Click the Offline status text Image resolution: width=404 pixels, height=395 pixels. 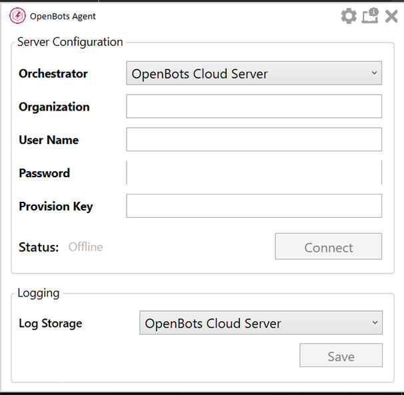click(85, 247)
